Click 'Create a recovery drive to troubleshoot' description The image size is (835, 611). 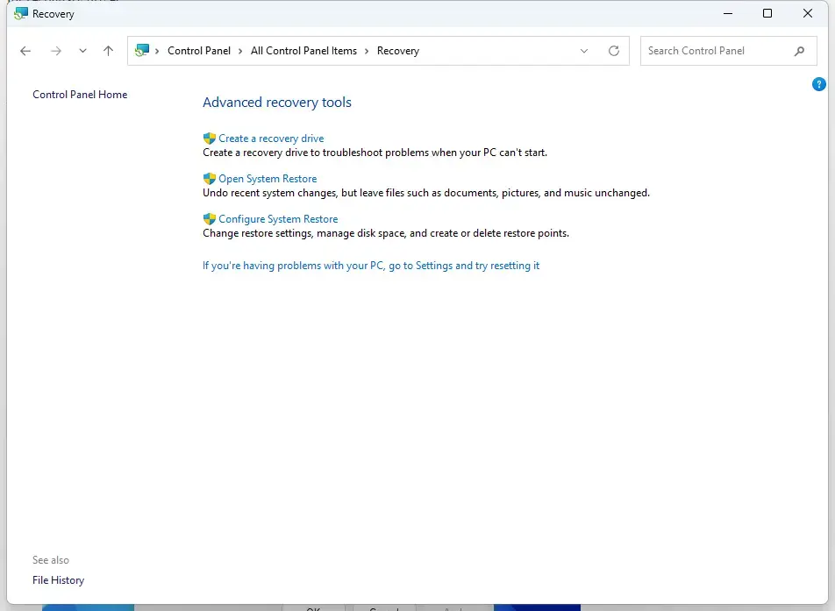click(375, 153)
